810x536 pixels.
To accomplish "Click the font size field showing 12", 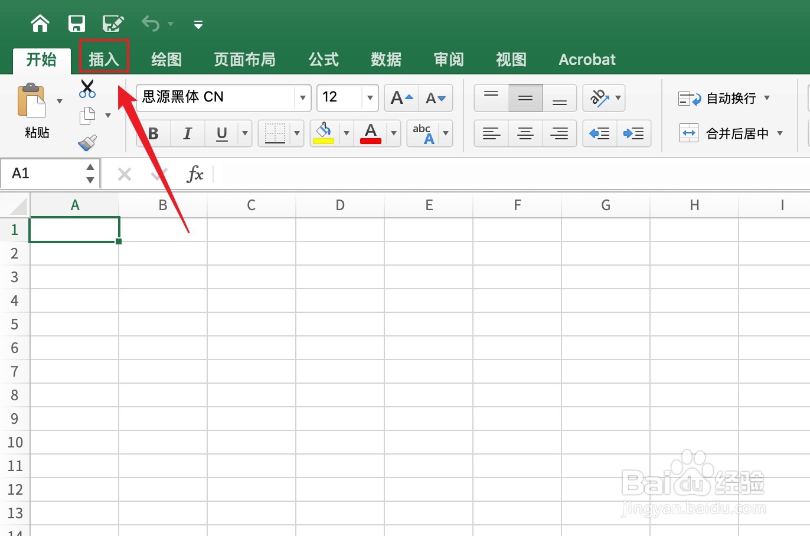I will (339, 97).
